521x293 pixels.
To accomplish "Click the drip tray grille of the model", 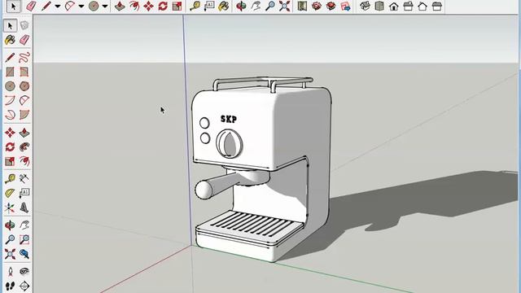I will coord(252,225).
